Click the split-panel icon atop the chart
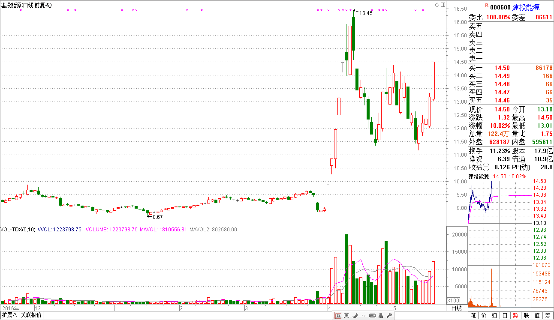554x320 pixels. tap(443, 5)
